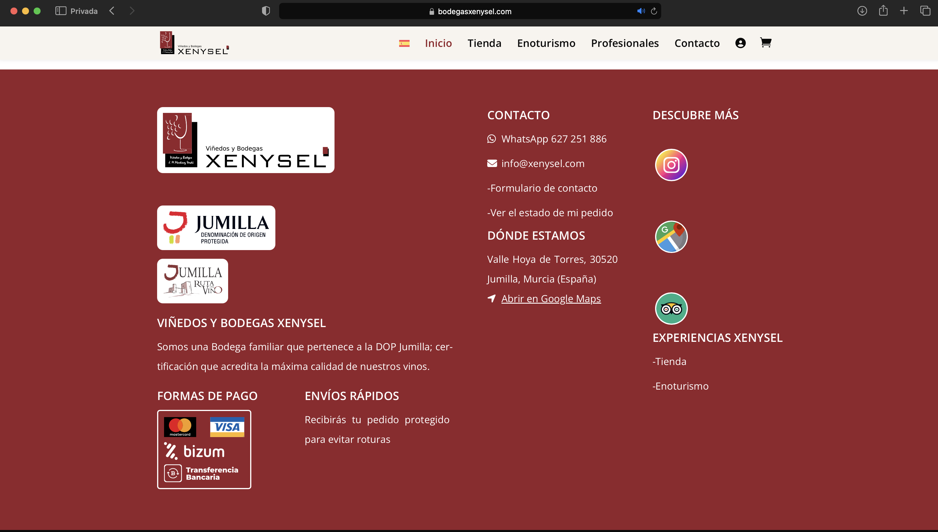Click the FORMAS DE PAGO heading
This screenshot has width=938, height=532.
208,396
